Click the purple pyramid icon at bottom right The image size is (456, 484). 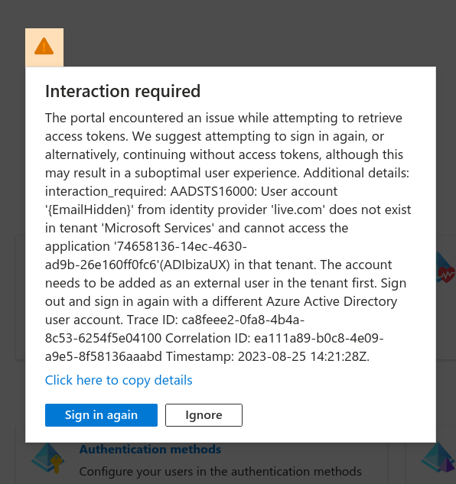click(438, 458)
